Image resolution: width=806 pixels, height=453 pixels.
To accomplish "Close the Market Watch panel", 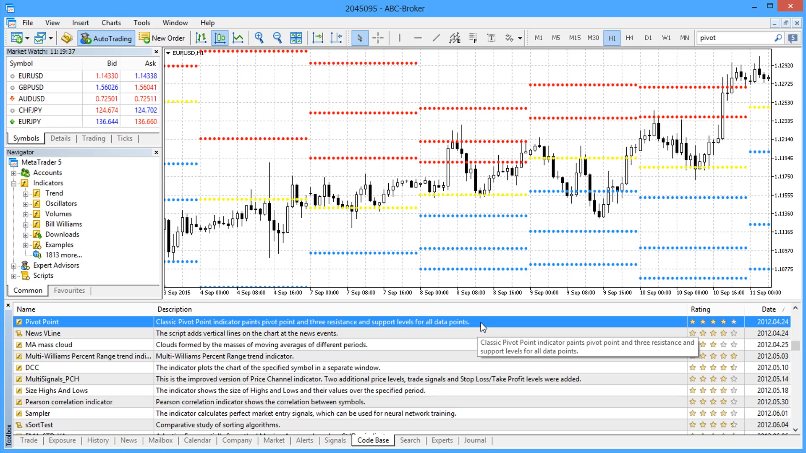I will pyautogui.click(x=156, y=52).
